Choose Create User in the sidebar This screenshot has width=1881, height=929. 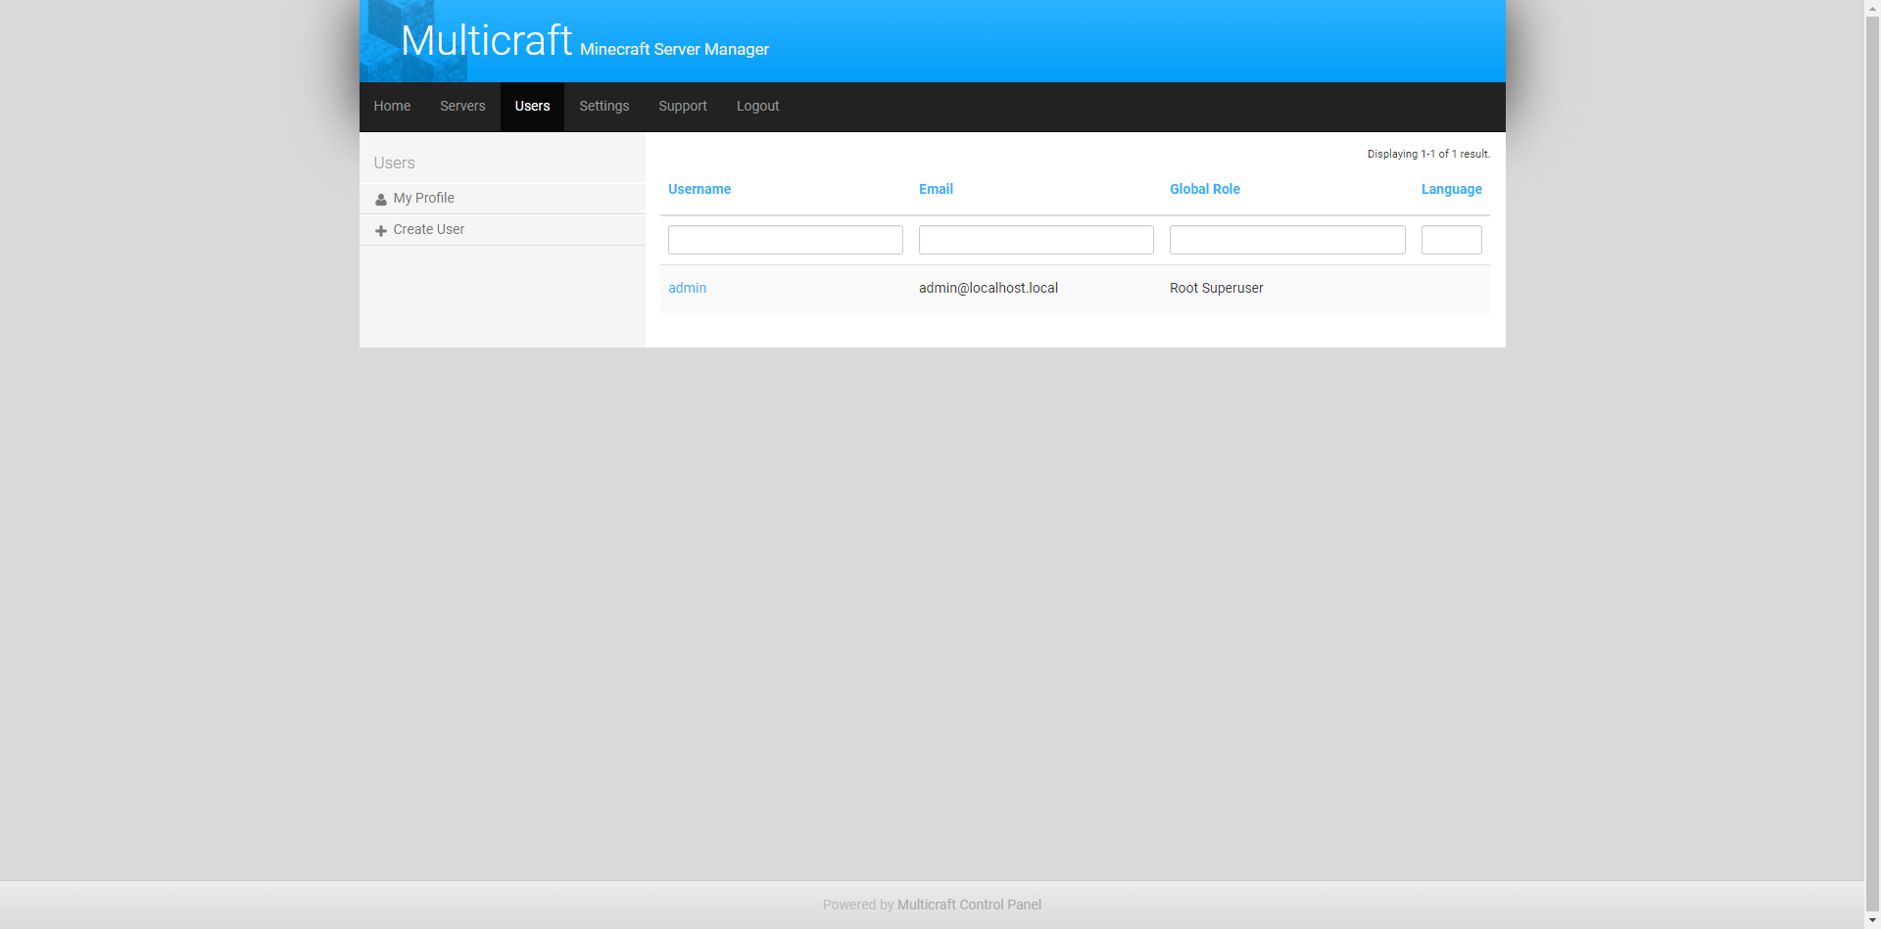click(x=428, y=230)
